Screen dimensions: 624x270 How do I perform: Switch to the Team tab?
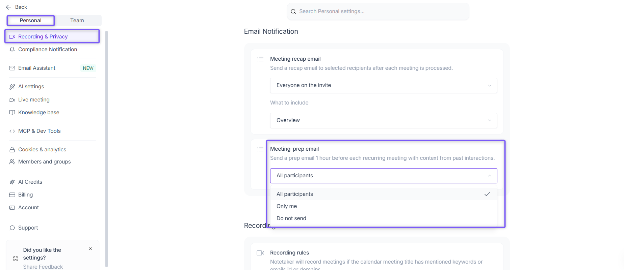(x=77, y=21)
